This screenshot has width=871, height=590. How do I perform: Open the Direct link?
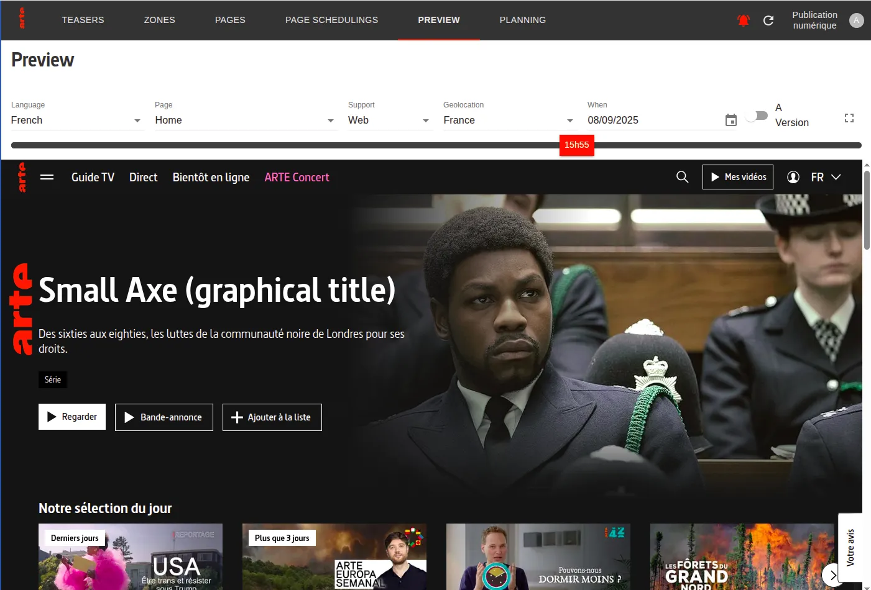point(143,177)
